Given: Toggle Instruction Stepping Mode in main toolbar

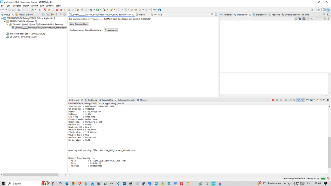Looking at the screenshot, I should (x=78, y=10).
